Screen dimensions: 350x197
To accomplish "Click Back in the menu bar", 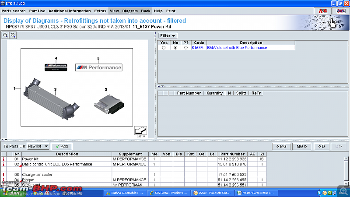I will (x=146, y=11).
